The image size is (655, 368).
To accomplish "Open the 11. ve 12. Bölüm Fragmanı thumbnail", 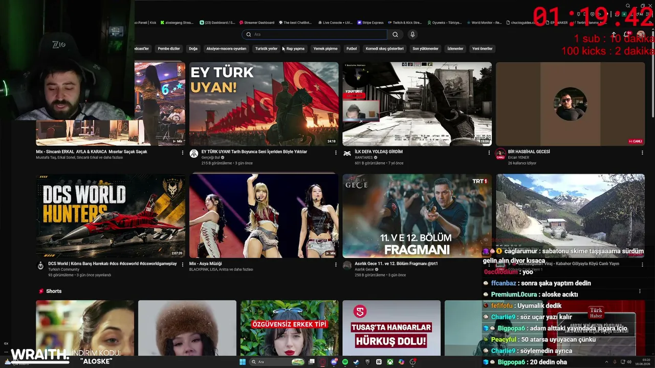I will [417, 216].
